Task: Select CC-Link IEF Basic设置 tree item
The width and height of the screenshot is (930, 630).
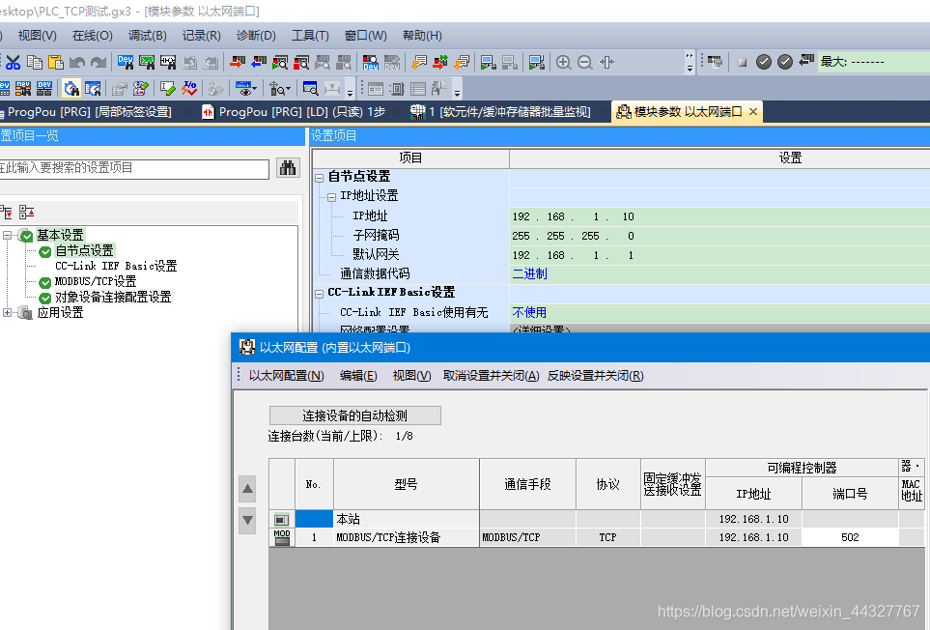Action: (116, 266)
